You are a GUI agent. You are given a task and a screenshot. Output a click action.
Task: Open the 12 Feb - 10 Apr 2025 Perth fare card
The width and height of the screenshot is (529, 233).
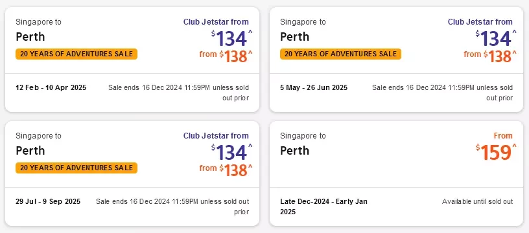(132, 60)
